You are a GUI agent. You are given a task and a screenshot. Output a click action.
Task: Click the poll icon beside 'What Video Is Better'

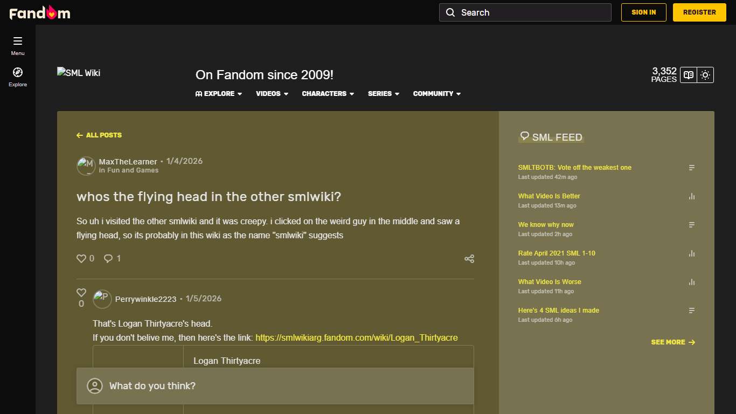pyautogui.click(x=691, y=196)
